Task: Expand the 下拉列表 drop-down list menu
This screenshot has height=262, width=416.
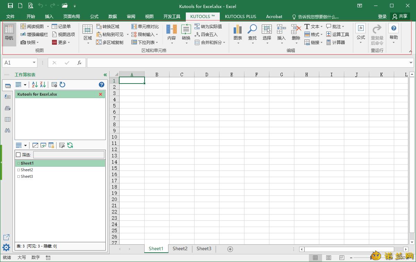Action: (x=145, y=42)
